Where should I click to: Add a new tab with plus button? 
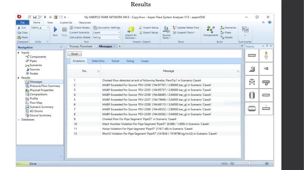tap(120, 46)
